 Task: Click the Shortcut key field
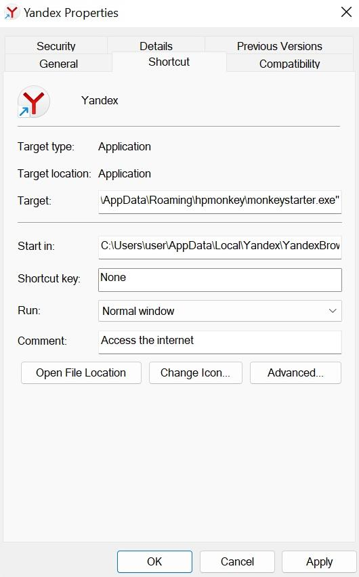click(x=220, y=280)
